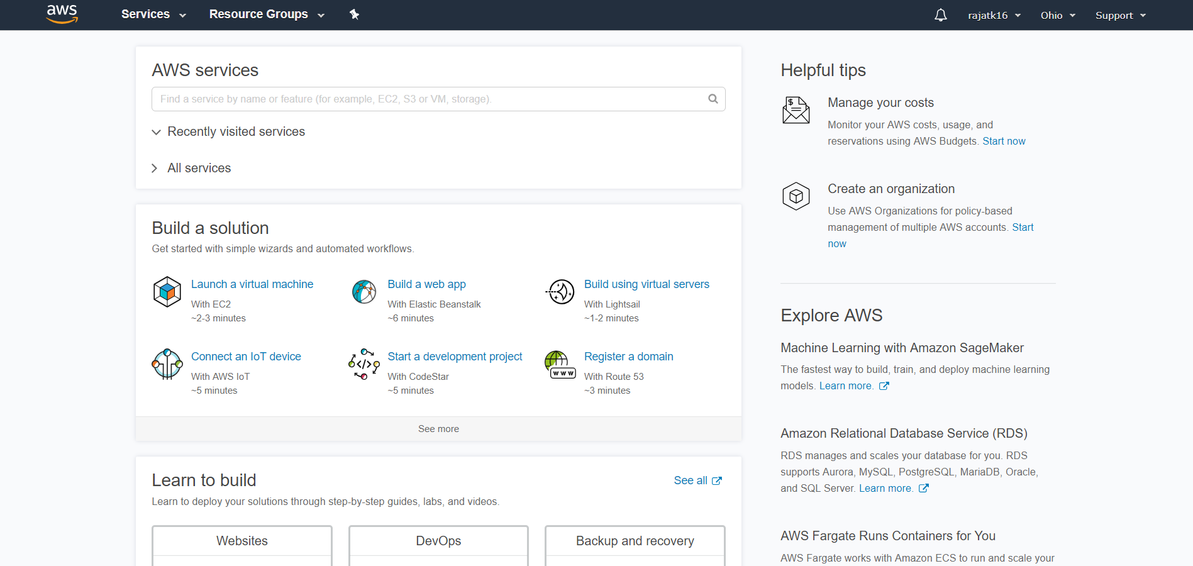Click the search magnifier icon
The image size is (1193, 566).
(713, 99)
